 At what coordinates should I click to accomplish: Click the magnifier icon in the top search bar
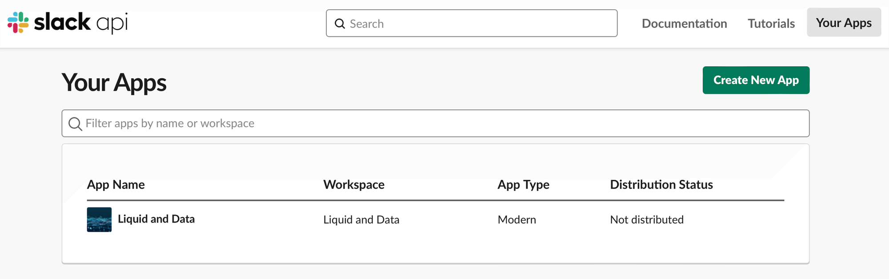coord(340,24)
